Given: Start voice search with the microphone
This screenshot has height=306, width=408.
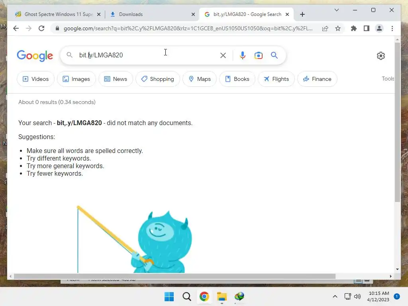Looking at the screenshot, I should point(242,55).
